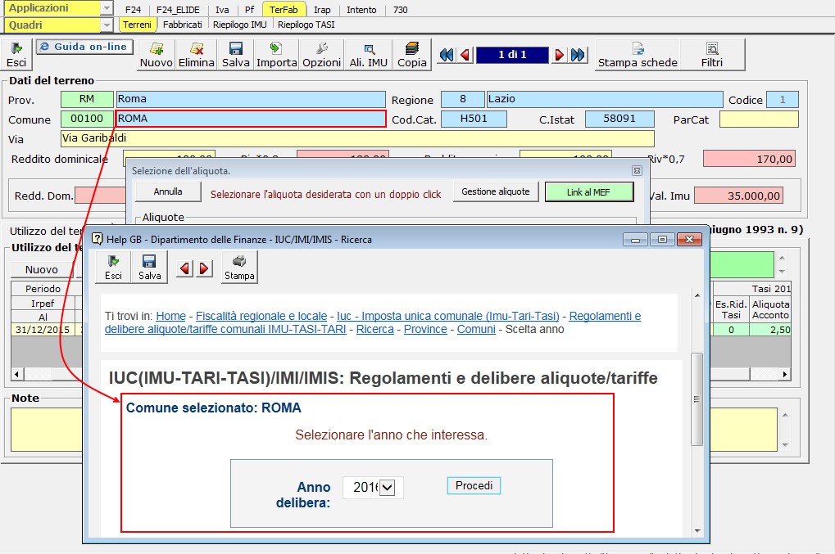Image resolution: width=835 pixels, height=554 pixels.
Task: Open the Riepilogo TASI sub-tab
Action: [x=306, y=25]
